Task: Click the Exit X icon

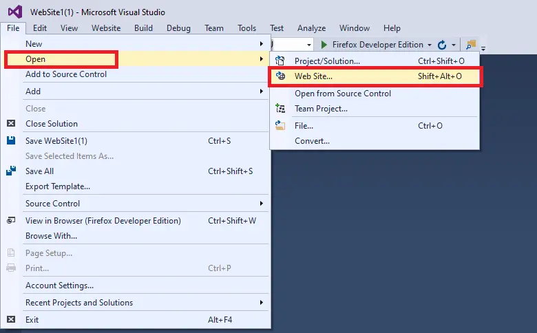Action: click(11, 319)
